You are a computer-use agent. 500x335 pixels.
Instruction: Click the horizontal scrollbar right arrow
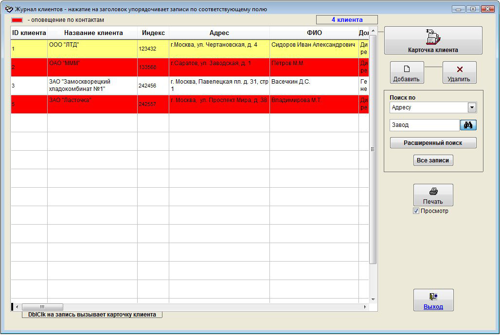tap(365, 307)
